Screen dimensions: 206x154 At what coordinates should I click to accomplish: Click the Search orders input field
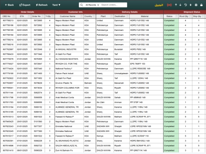114,5
